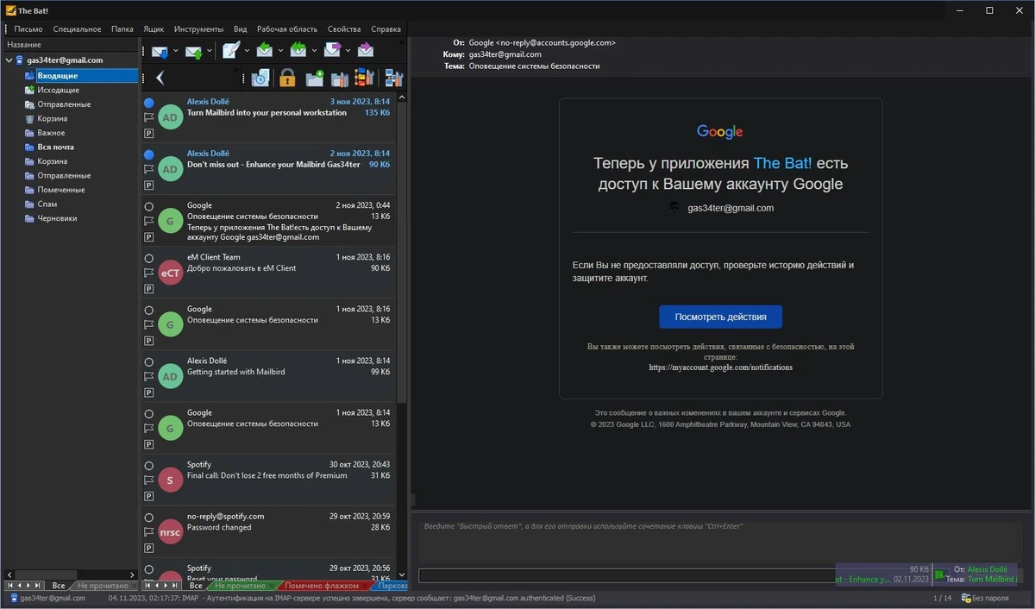Image resolution: width=1035 pixels, height=609 pixels.
Task: Click the Reply to all icon
Action: 298,51
